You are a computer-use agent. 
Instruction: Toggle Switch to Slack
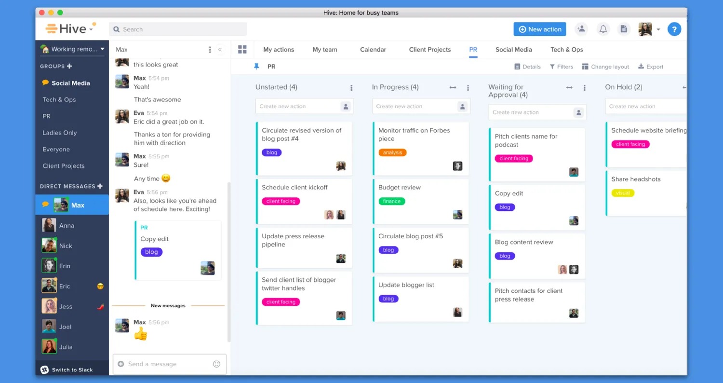pos(67,369)
